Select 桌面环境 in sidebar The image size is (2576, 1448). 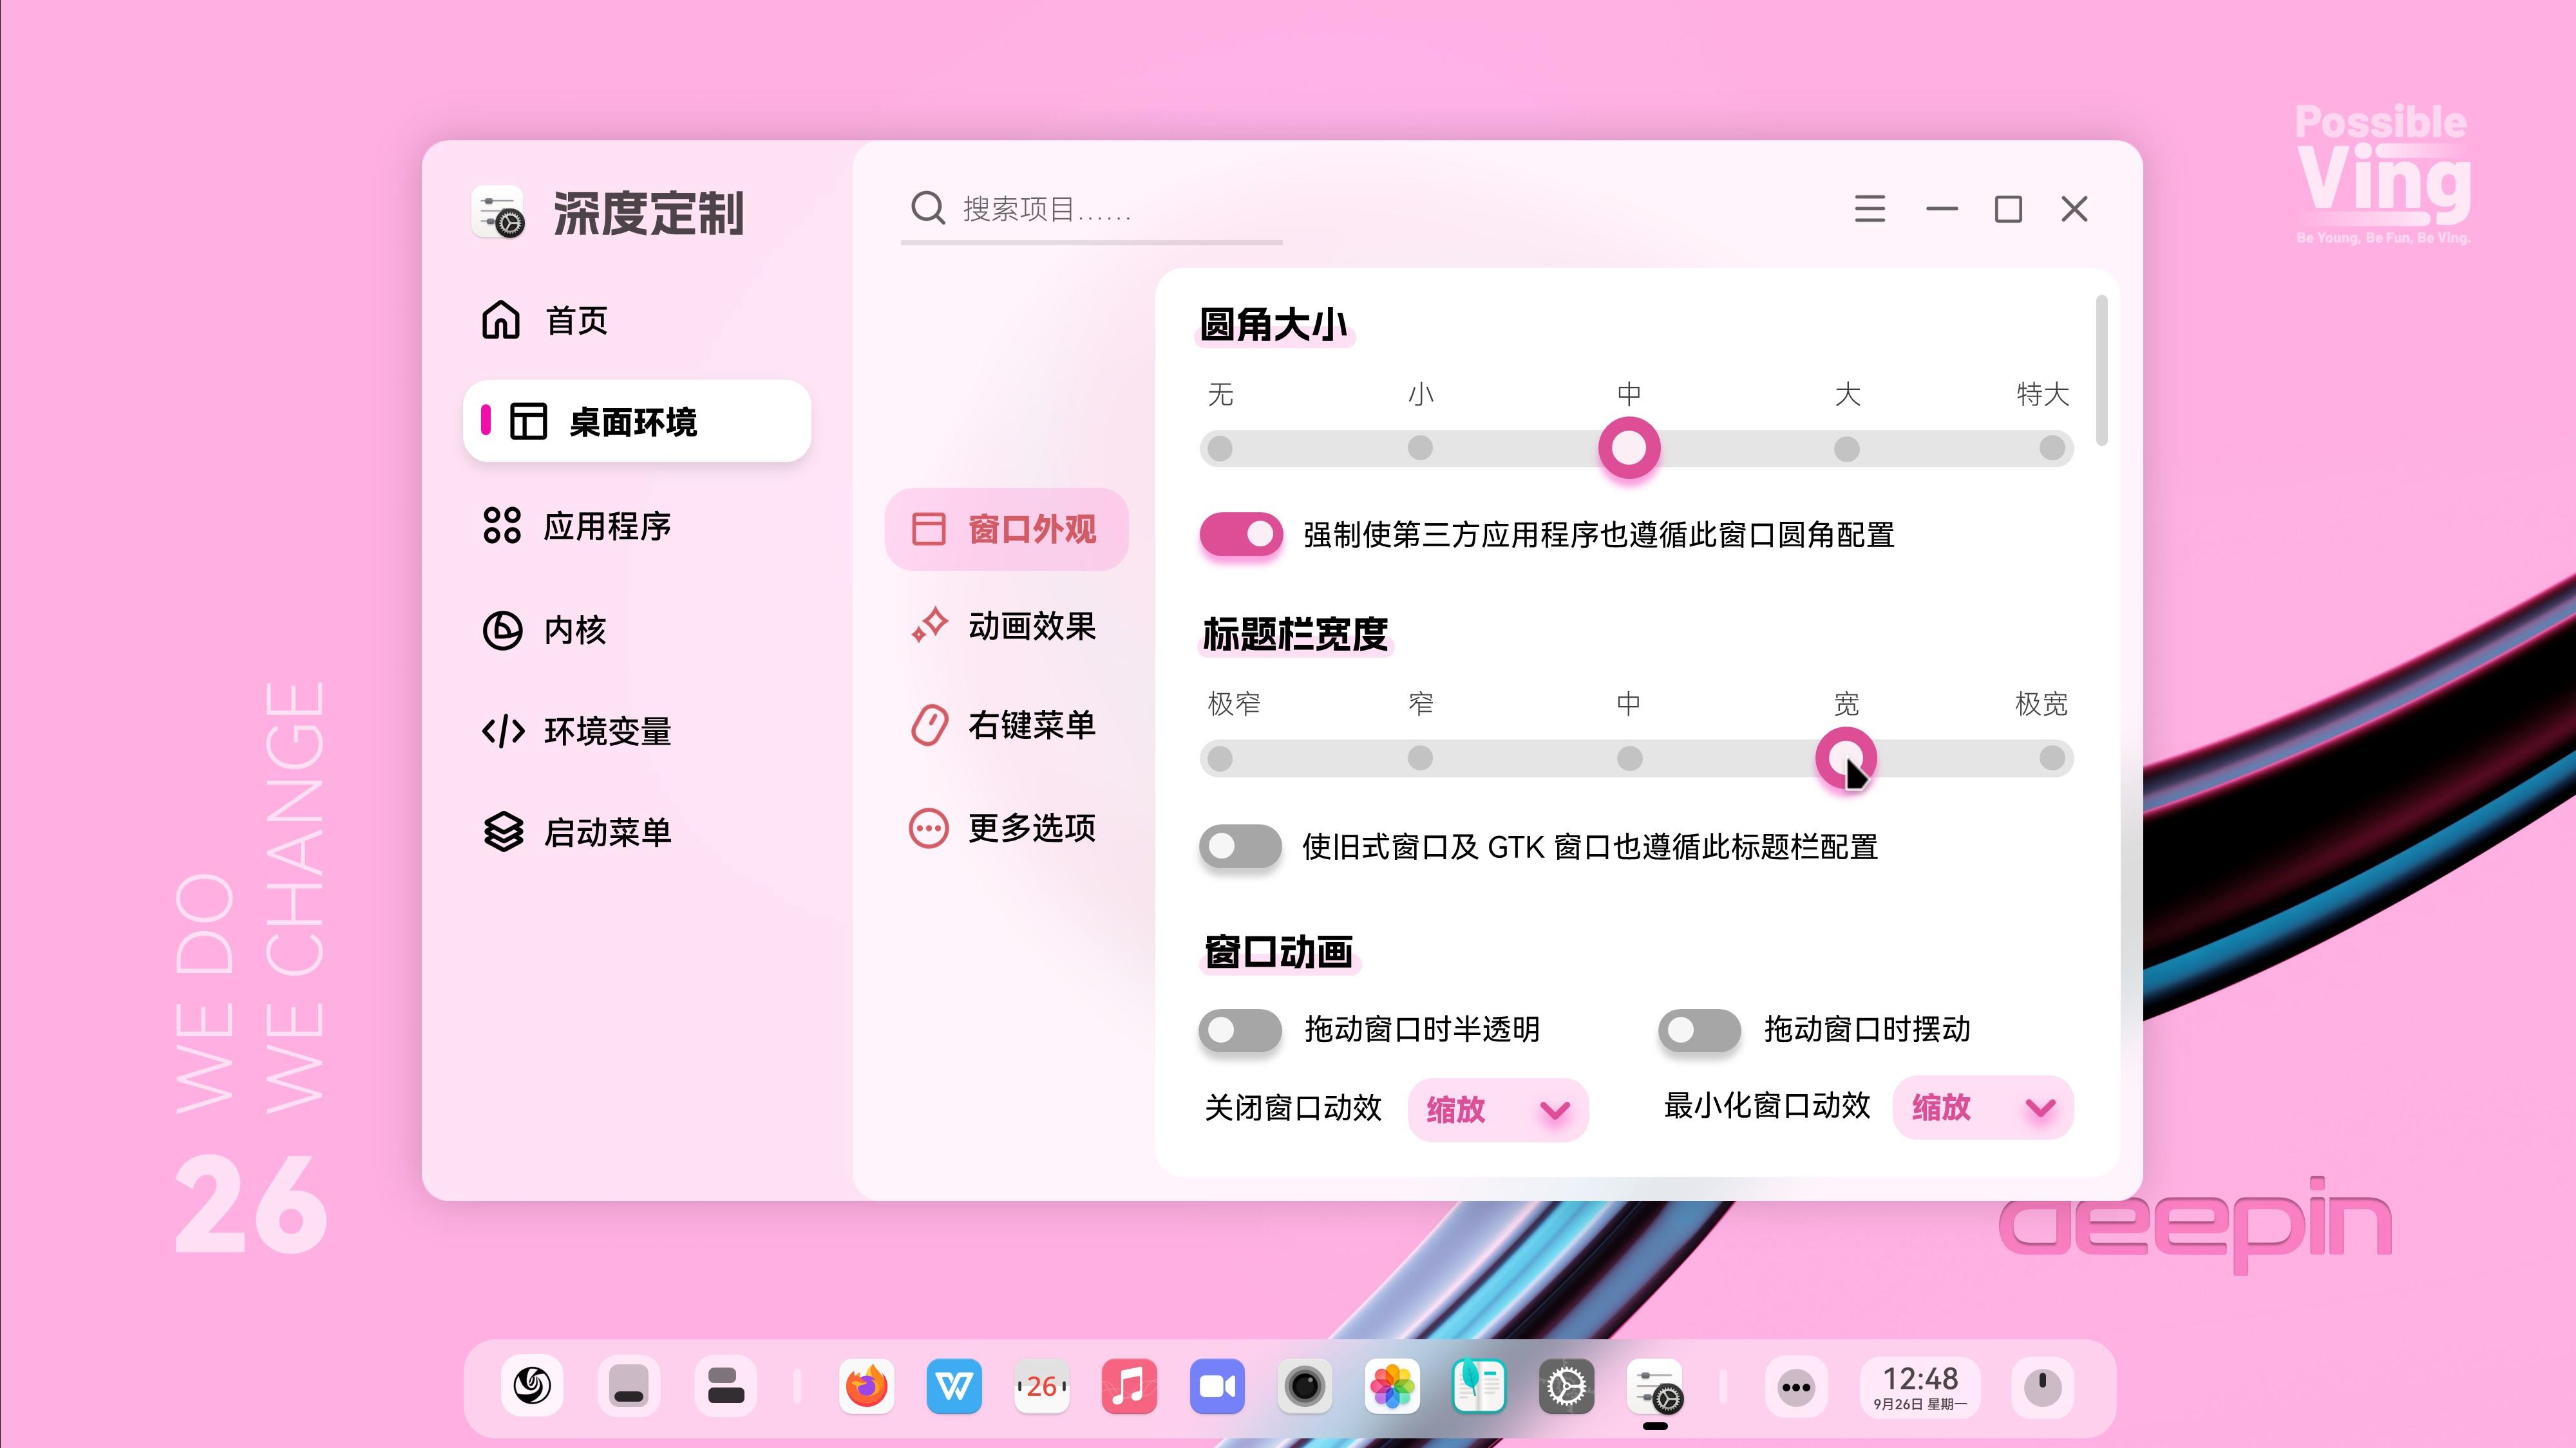click(x=637, y=421)
